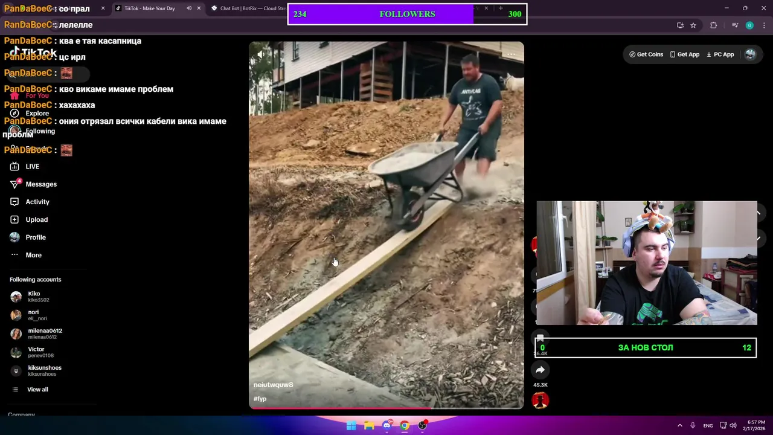Click the Share arrow icon
This screenshot has width=773, height=435.
(540, 370)
